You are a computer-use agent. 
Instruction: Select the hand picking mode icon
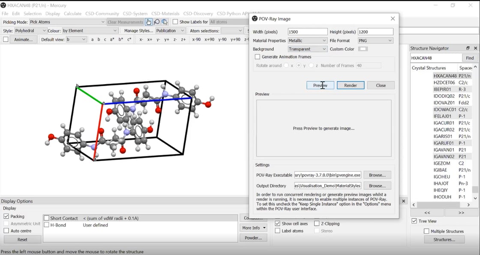149,22
